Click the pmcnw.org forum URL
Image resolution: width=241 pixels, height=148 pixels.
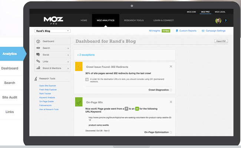[130, 119]
